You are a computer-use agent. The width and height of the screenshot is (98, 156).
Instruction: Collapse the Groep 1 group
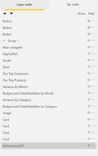(4, 41)
